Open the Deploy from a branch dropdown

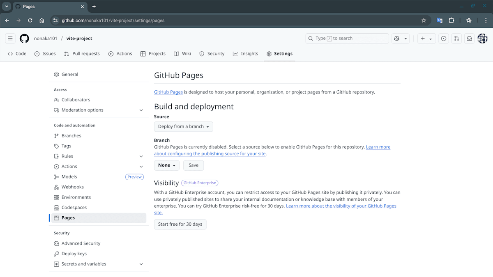tap(184, 126)
